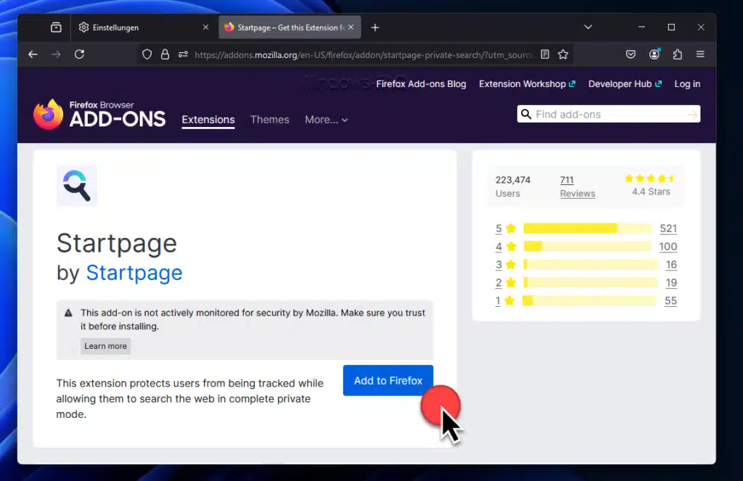Bookmark this page with the star icon
The image size is (743, 481).
click(x=563, y=54)
